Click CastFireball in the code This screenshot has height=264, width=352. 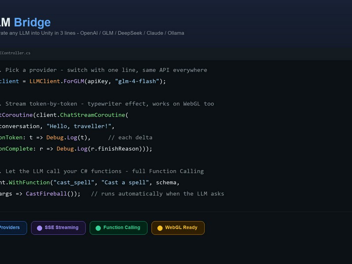click(x=46, y=194)
